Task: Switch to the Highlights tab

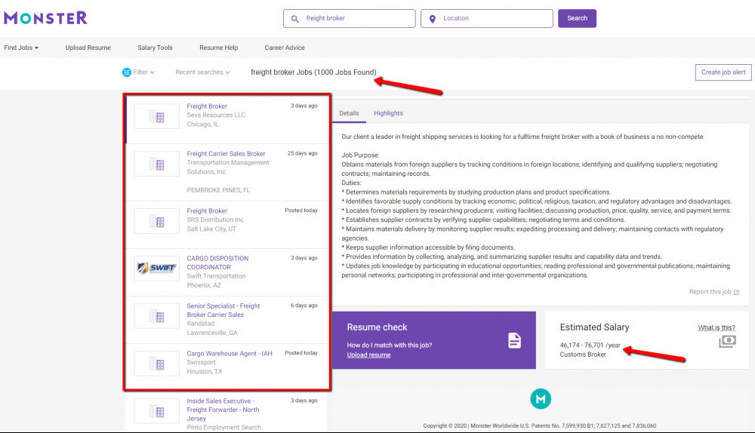Action: point(388,113)
